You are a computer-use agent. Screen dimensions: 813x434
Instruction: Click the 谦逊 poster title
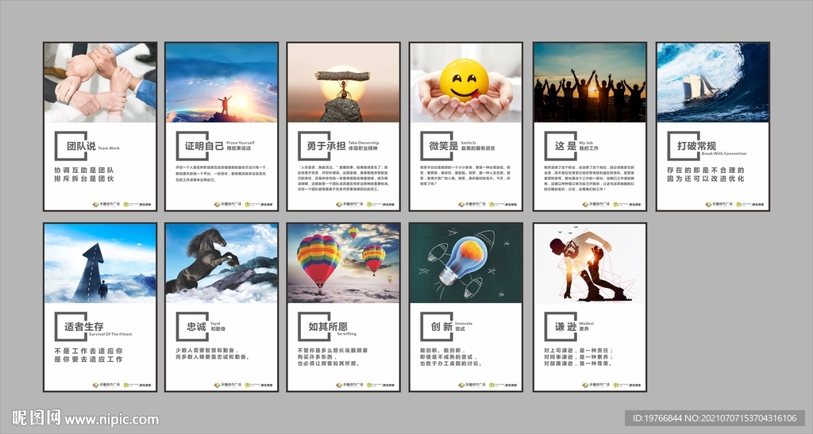(x=565, y=327)
